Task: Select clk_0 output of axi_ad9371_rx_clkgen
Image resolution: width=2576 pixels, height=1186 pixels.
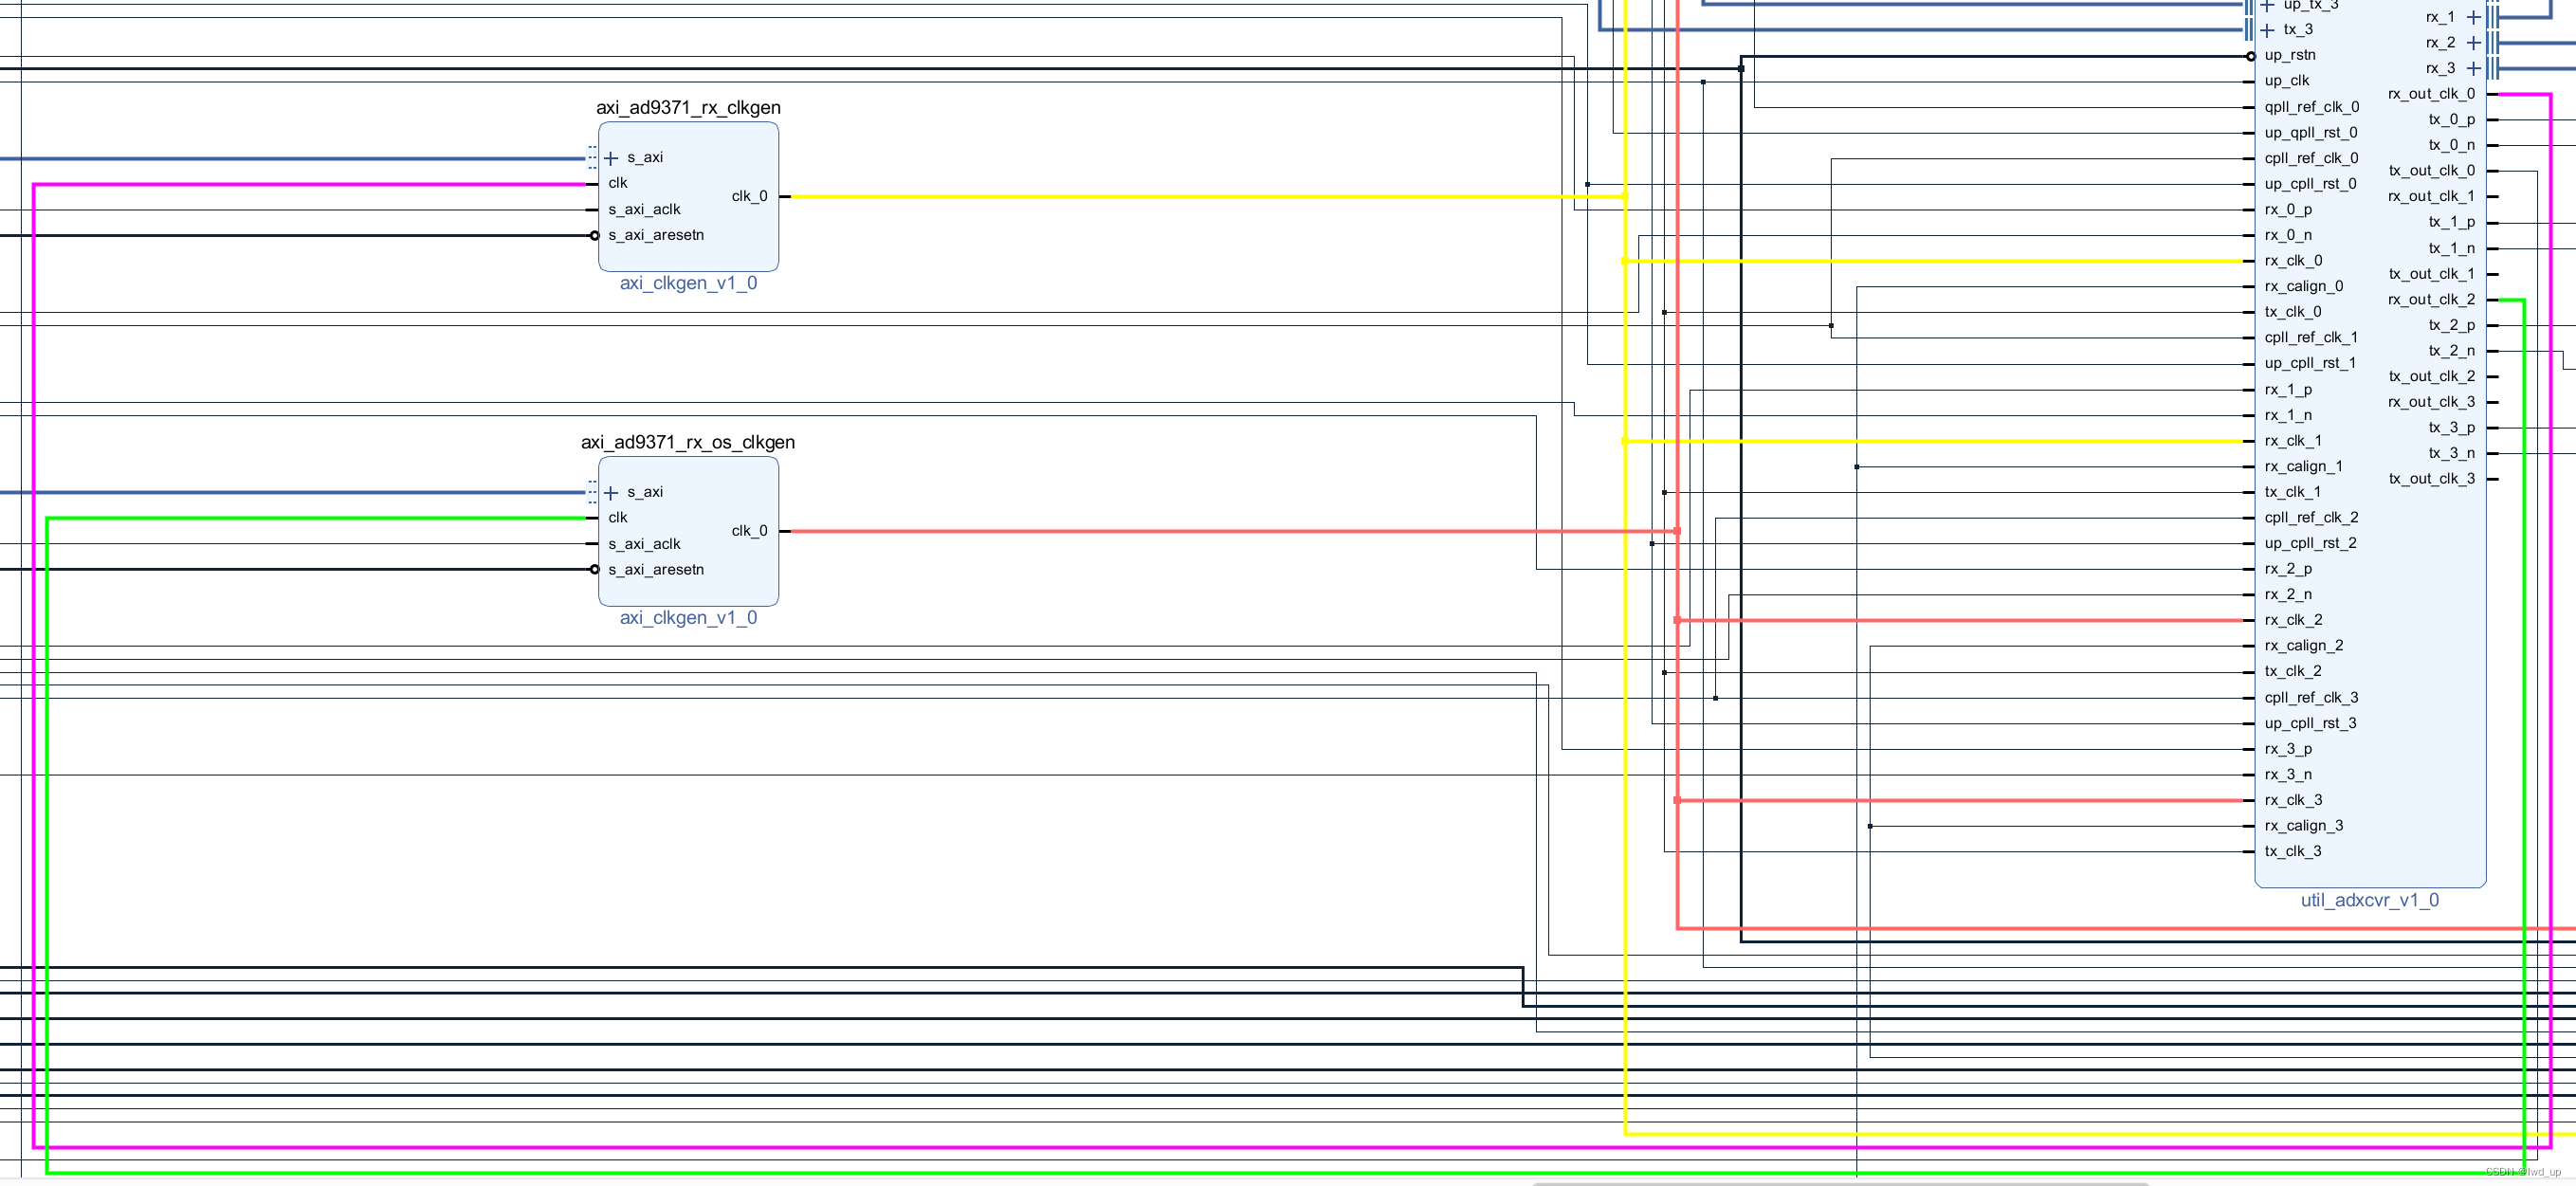Action: click(749, 196)
